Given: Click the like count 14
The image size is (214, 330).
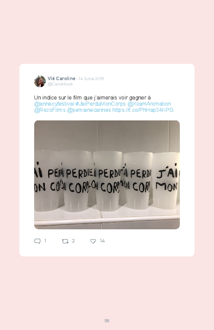Looking at the screenshot, I should pyautogui.click(x=102, y=241).
